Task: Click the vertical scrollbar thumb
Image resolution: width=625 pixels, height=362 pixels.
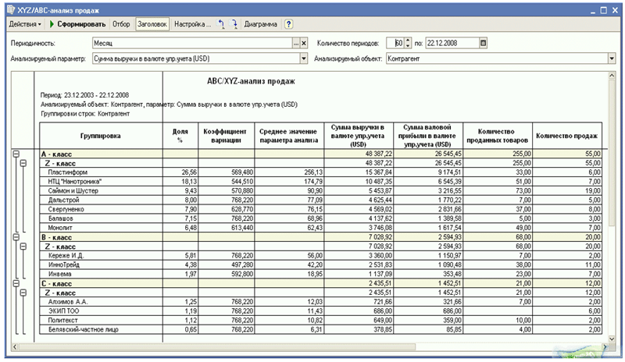Action: tap(612, 151)
